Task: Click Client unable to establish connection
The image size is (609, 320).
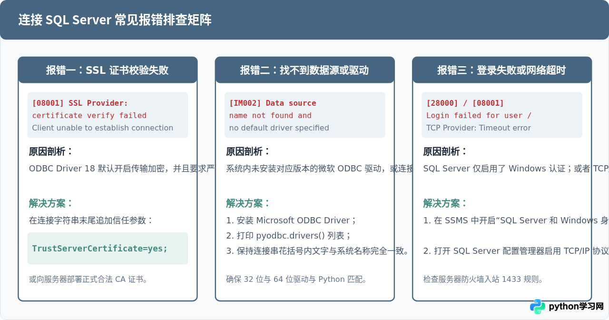Action: (103, 128)
